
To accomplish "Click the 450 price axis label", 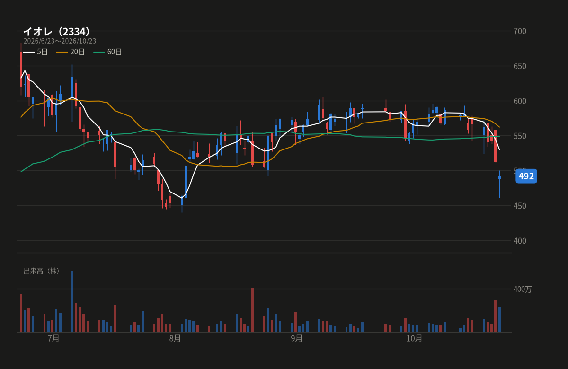I will tap(520, 206).
